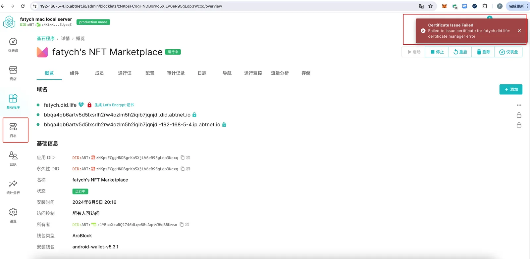Show the QR code for 永久性 DID
The width and height of the screenshot is (530, 259).
[x=188, y=169]
